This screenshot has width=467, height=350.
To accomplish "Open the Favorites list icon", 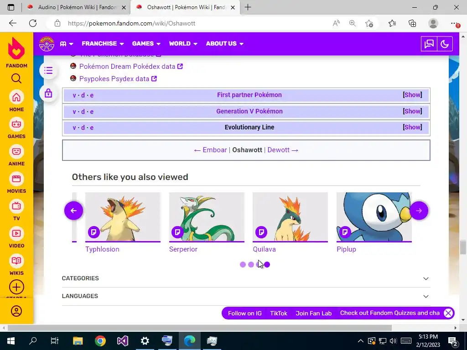I will pos(392,23).
